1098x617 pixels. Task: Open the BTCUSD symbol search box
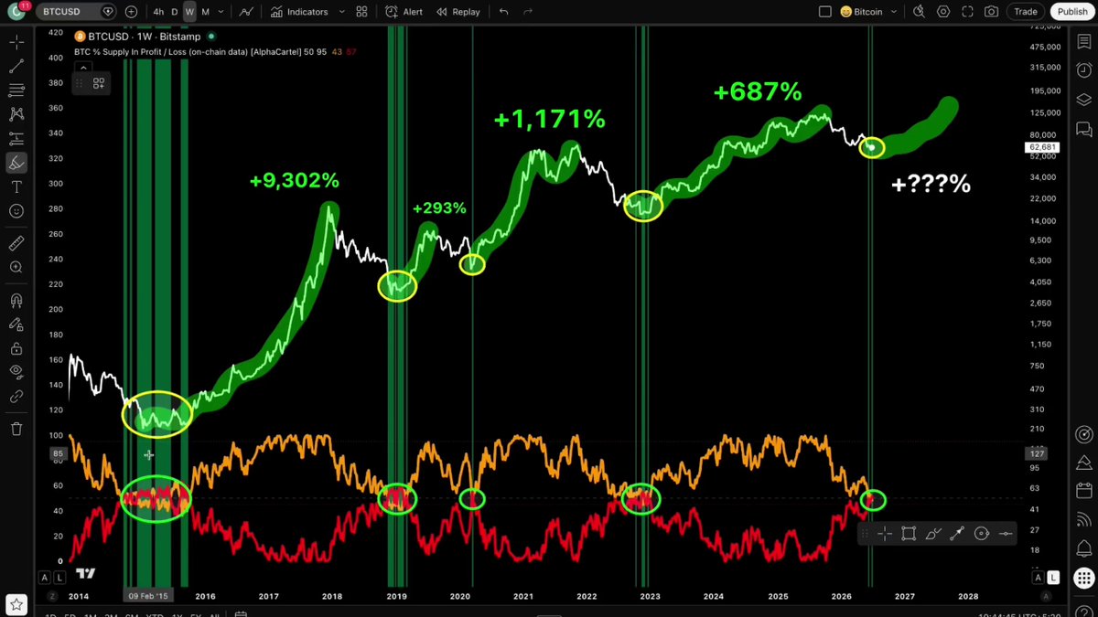click(x=77, y=12)
